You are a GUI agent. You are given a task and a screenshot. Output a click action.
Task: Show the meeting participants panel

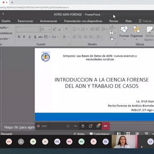[98, 126]
